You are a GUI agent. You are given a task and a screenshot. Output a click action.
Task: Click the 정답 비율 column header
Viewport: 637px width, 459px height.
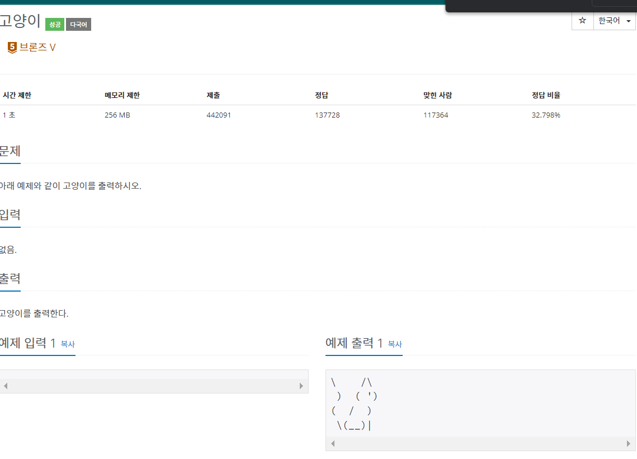click(x=546, y=95)
